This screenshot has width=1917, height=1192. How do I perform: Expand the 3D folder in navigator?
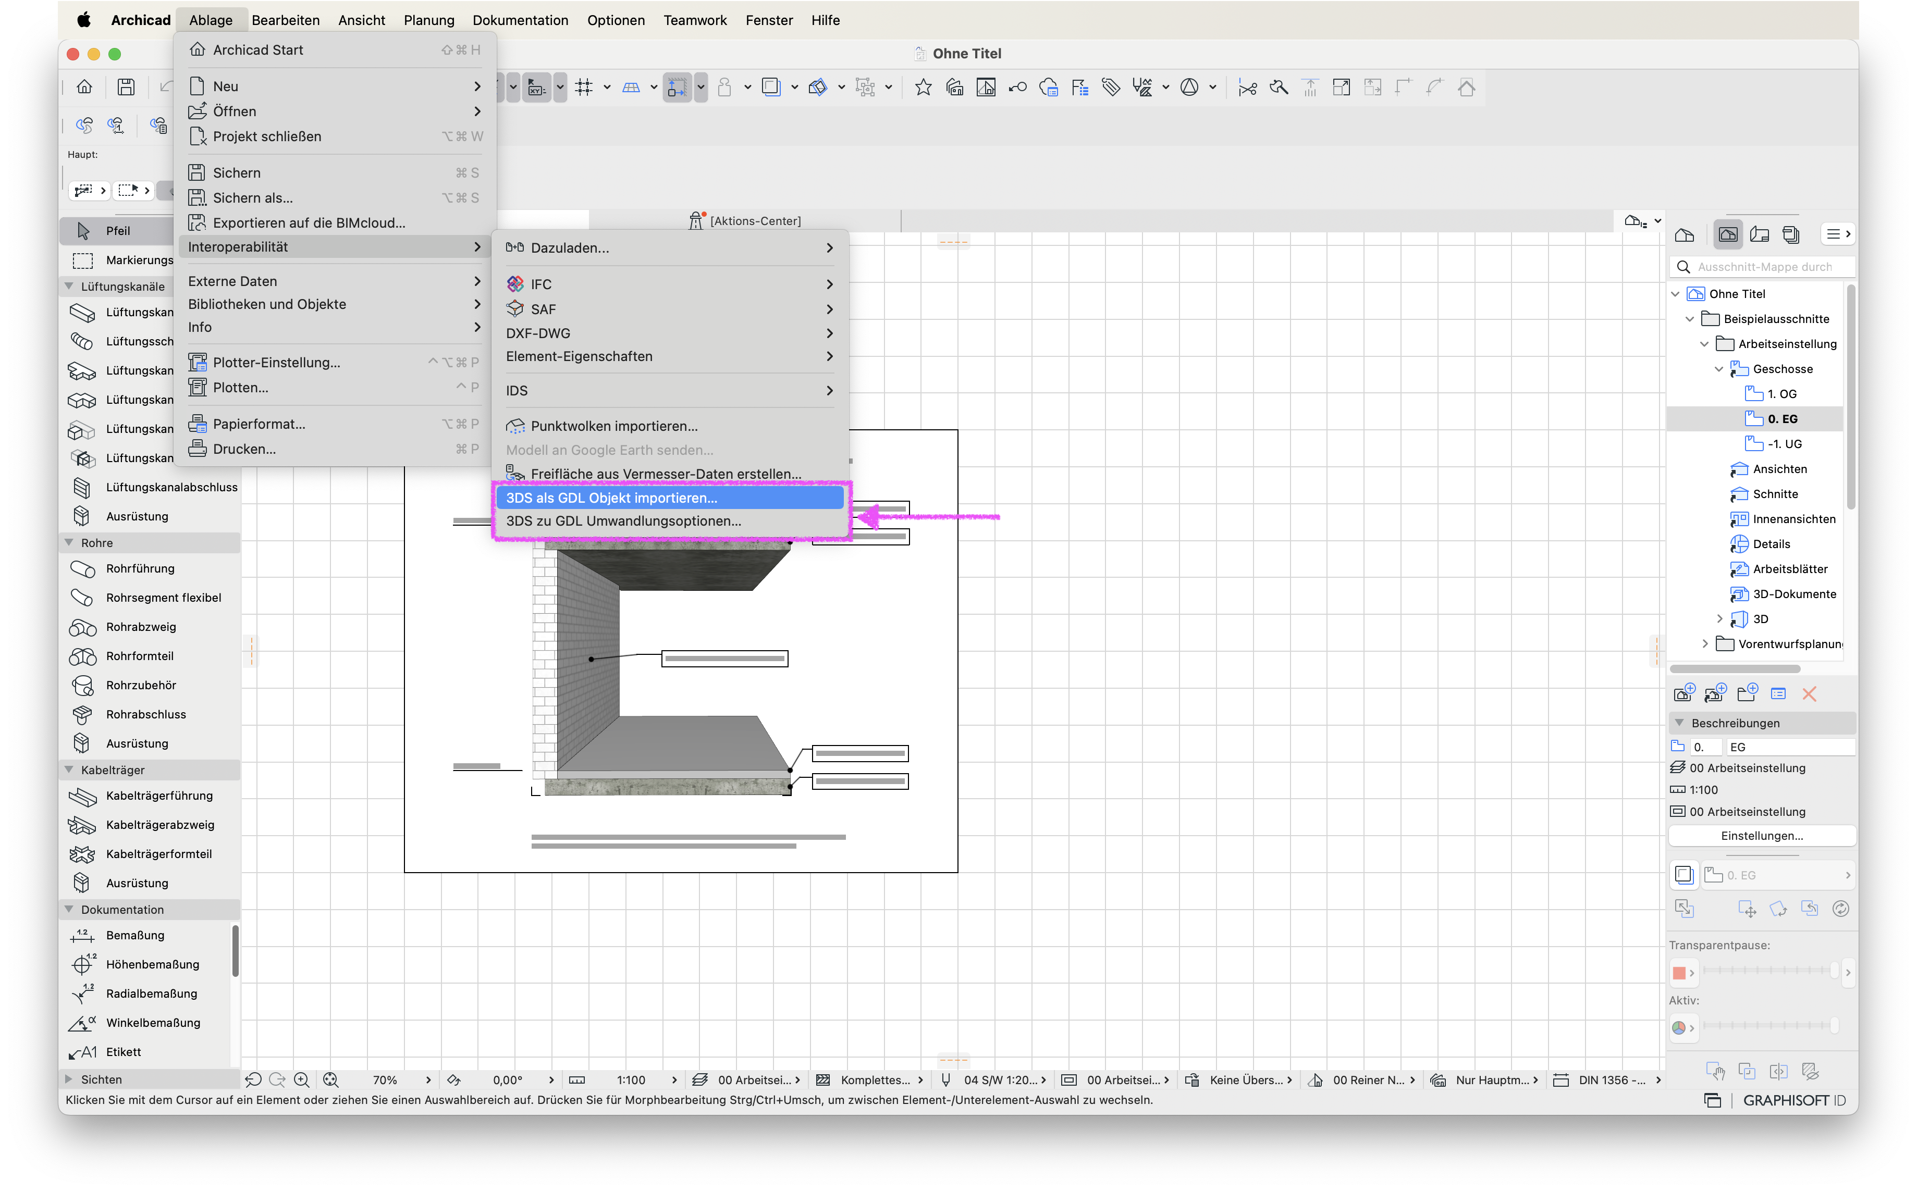tap(1720, 619)
